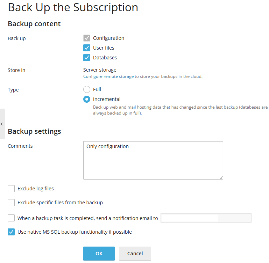This screenshot has width=269, height=263.
Task: Toggle the notification email checkbox
Action: (x=11, y=218)
